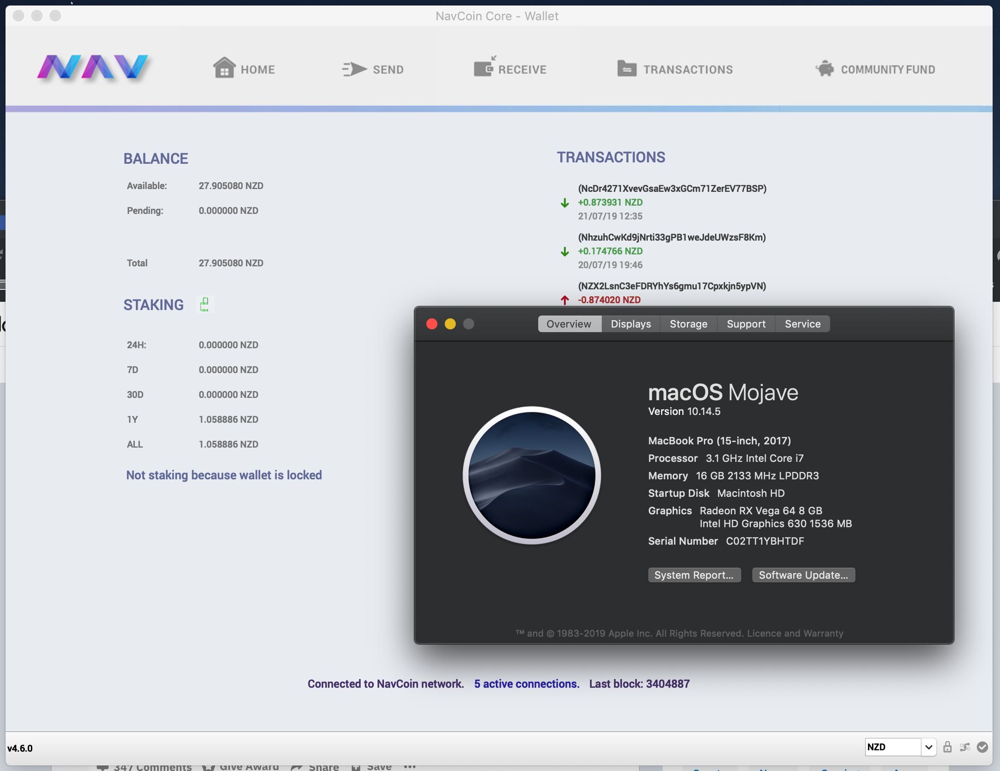Click the Software Update button
Image resolution: width=1000 pixels, height=771 pixels.
pos(803,575)
